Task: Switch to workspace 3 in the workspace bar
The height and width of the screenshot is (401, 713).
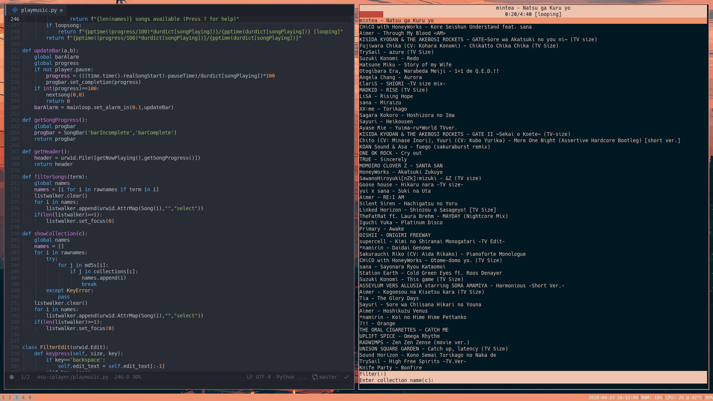Action: click(x=16, y=397)
